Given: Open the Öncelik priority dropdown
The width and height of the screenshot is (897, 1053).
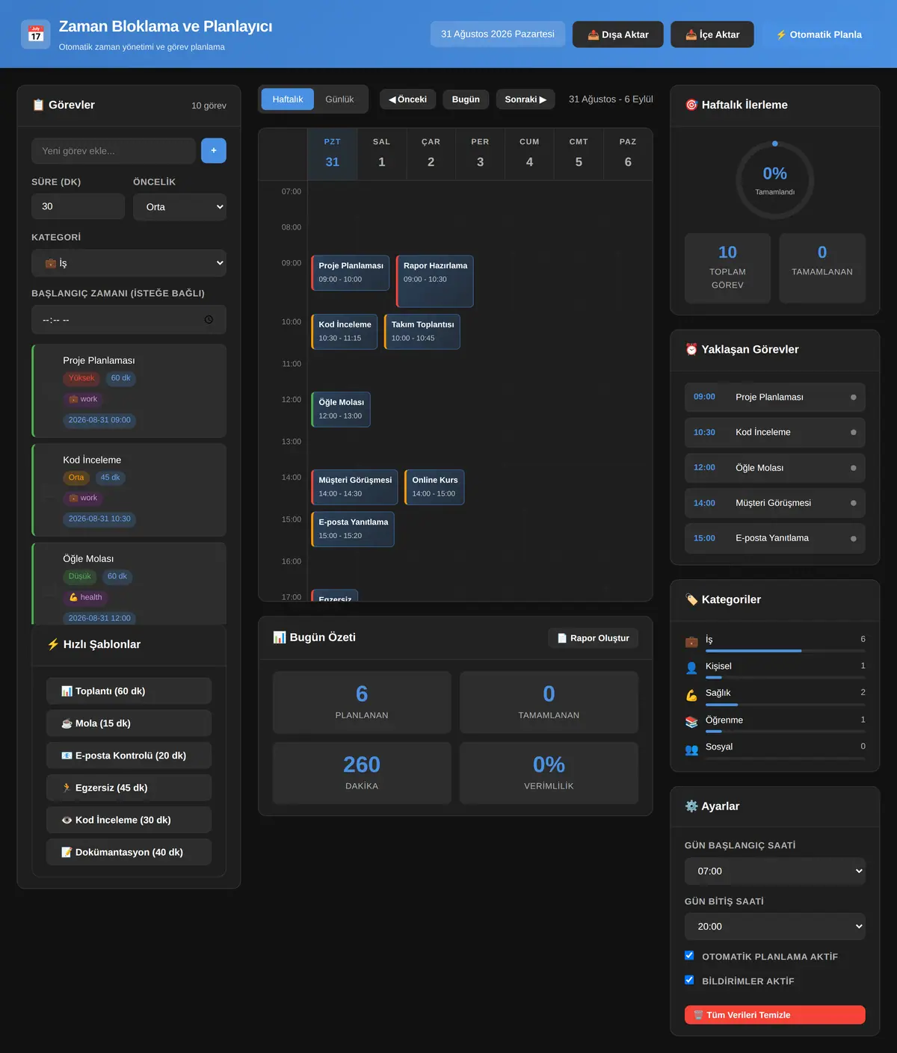Looking at the screenshot, I should [180, 207].
